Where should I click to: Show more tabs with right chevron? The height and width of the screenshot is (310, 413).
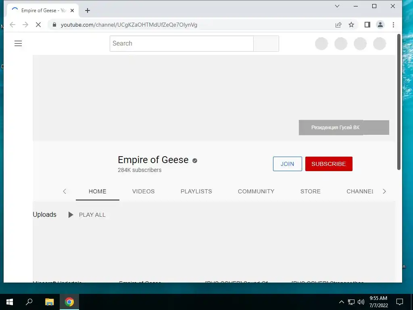384,191
